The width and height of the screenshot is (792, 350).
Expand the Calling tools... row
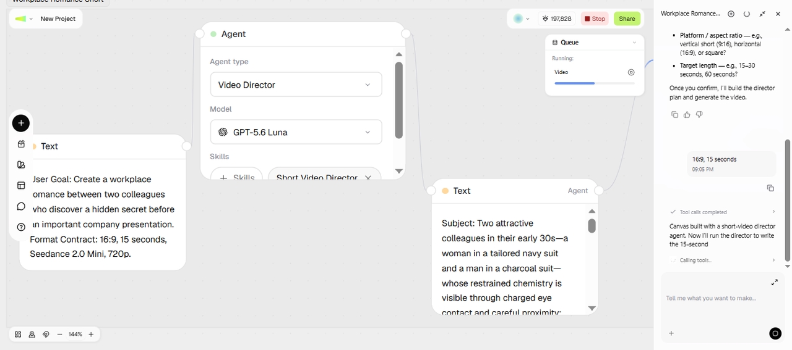tap(723, 260)
